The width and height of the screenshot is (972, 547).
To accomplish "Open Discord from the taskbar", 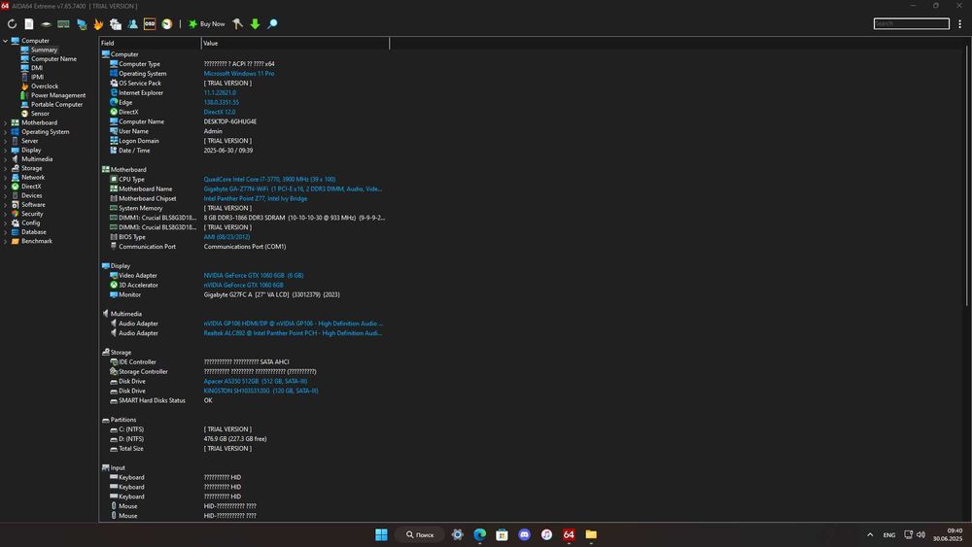I will [x=525, y=534].
